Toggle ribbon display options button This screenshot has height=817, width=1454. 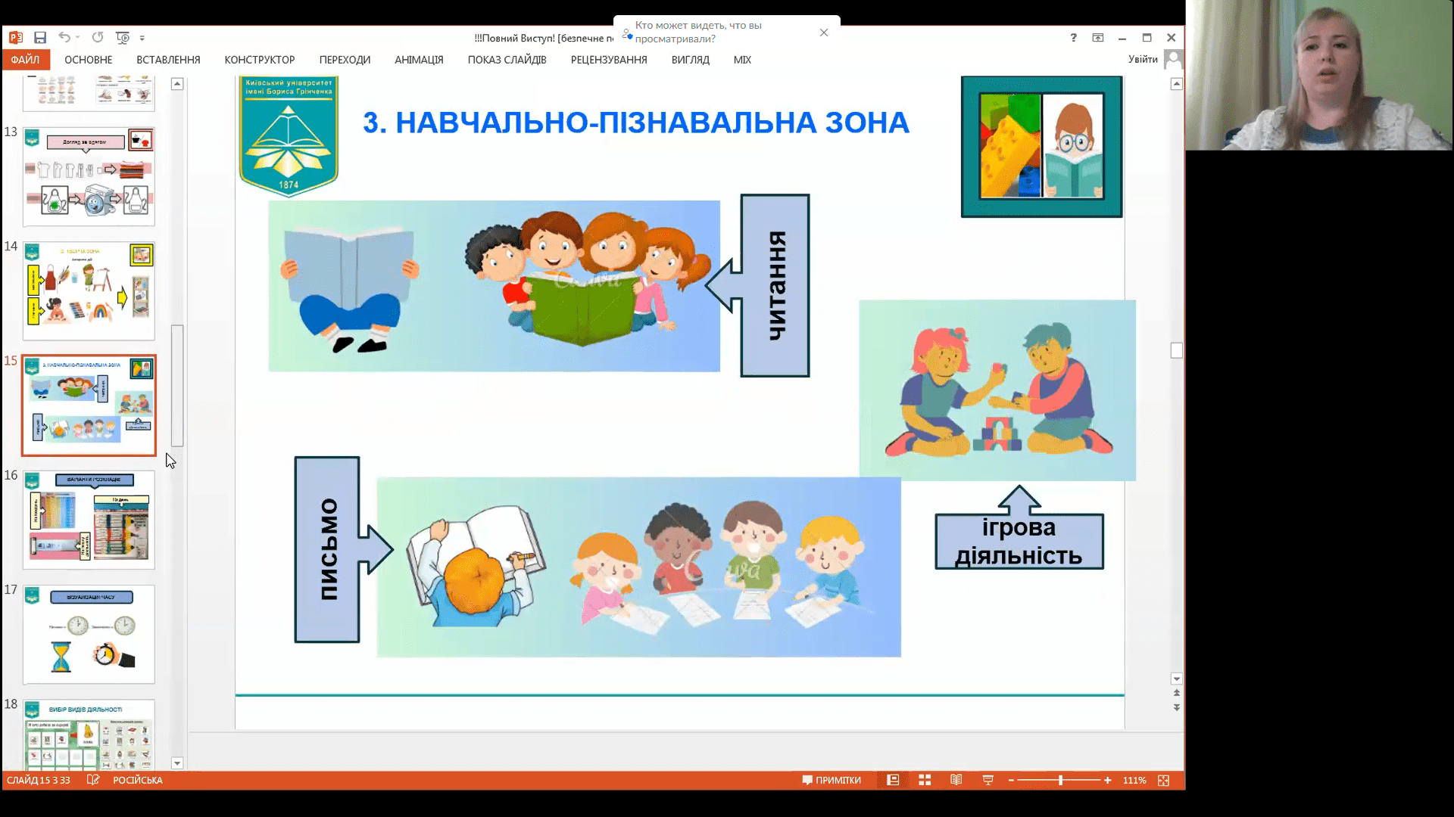[1097, 38]
